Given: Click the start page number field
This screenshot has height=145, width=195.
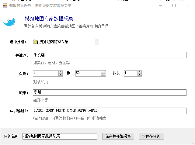Looking at the screenshot, I should pyautogui.click(x=46, y=74).
